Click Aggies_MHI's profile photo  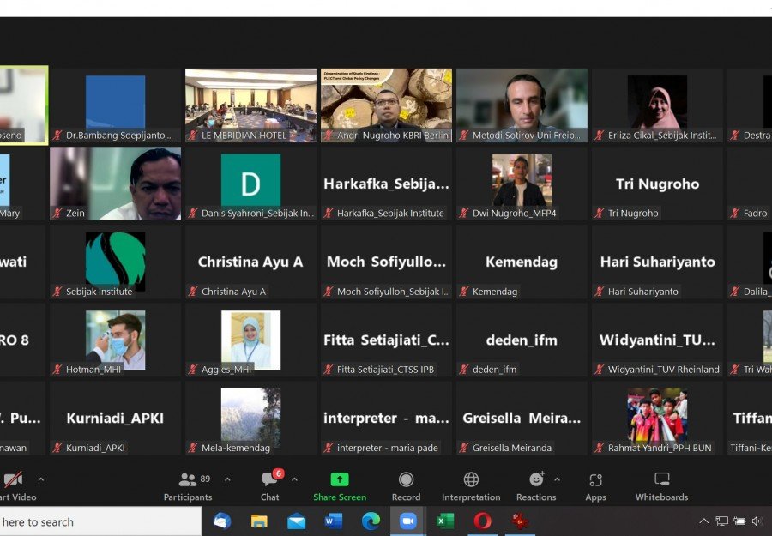[250, 340]
